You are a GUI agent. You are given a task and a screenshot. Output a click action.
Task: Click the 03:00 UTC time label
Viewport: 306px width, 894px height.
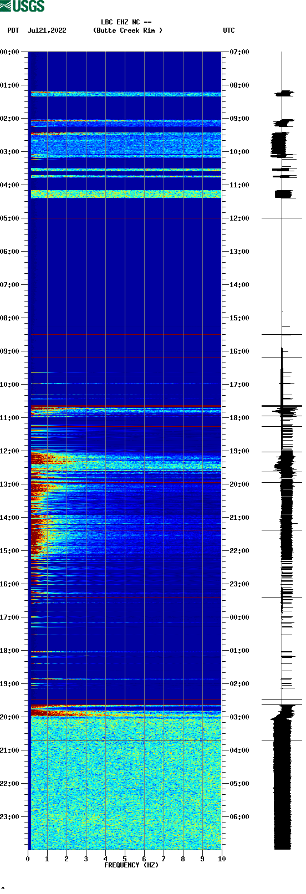click(x=239, y=717)
